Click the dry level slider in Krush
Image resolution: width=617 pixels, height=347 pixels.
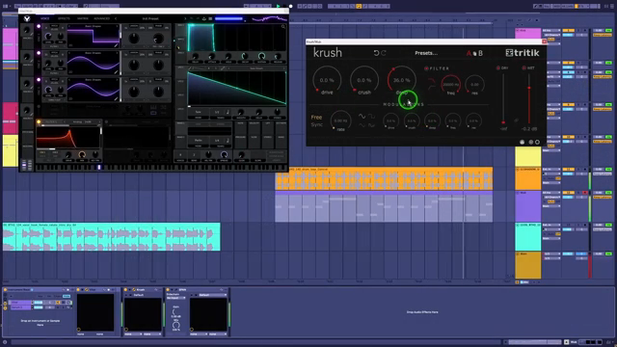coord(503,98)
